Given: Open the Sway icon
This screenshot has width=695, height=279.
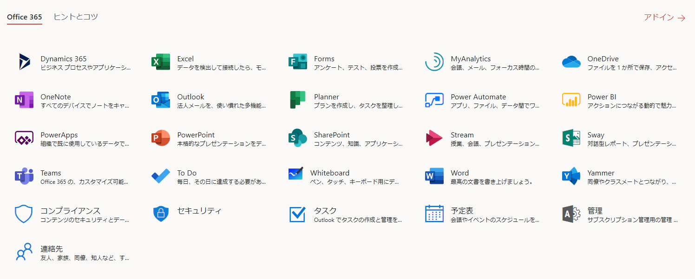Looking at the screenshot, I should [x=571, y=138].
